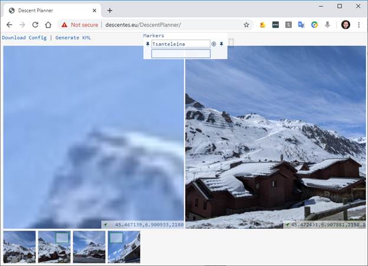Select the Descent Planner tab
Screen dimensions: 368x266
pos(52,11)
